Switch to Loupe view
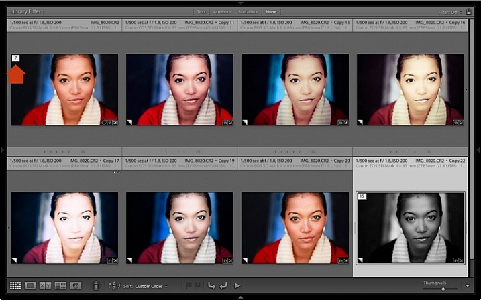Viewport: 481px width, 300px height. point(30,286)
